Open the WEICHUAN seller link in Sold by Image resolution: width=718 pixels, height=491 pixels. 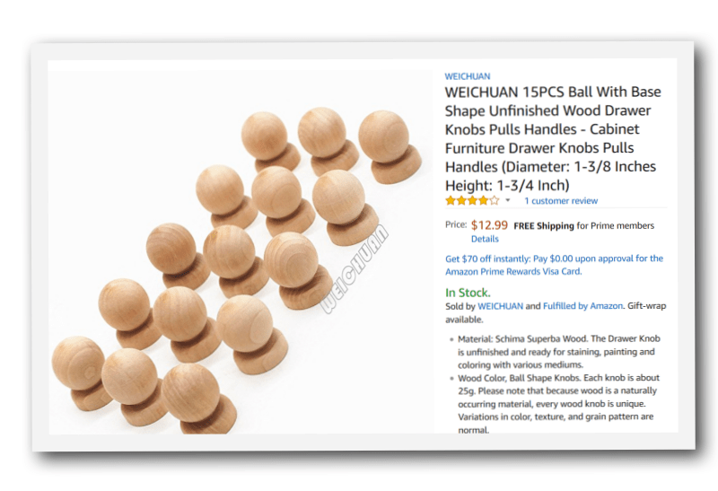click(500, 306)
